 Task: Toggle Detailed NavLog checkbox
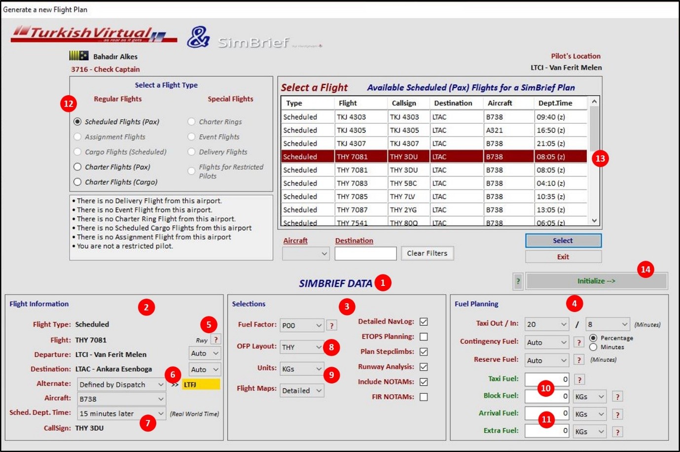coord(424,321)
